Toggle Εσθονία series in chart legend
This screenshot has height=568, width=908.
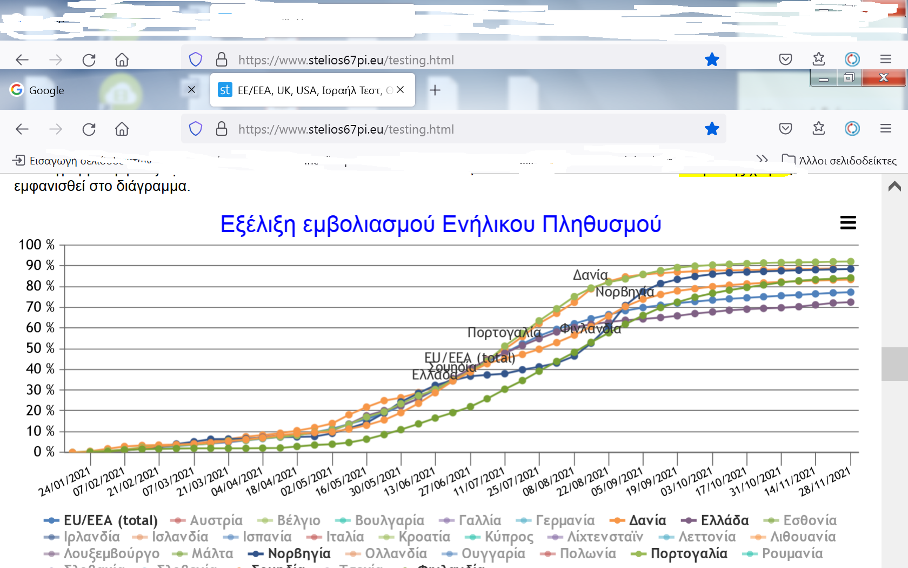tap(800, 520)
